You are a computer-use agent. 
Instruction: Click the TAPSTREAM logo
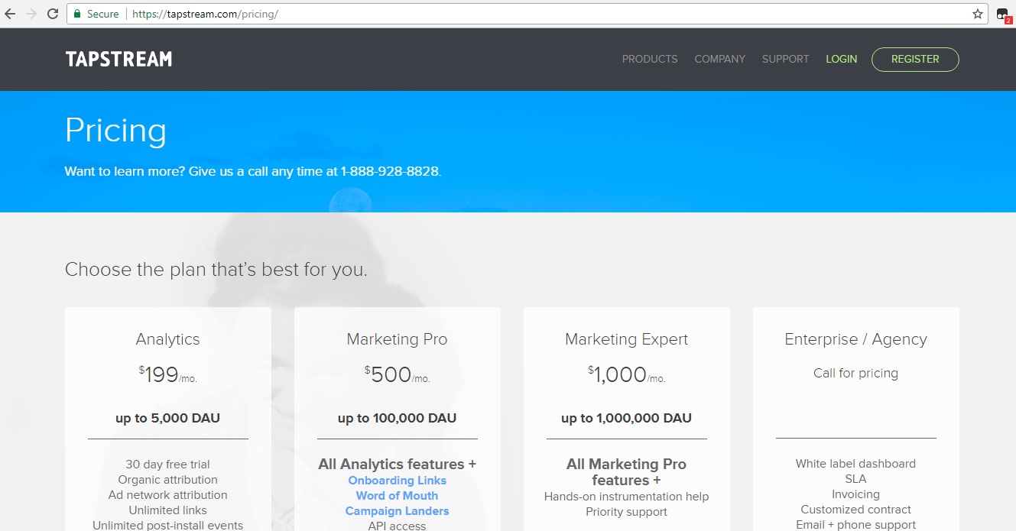(x=118, y=60)
